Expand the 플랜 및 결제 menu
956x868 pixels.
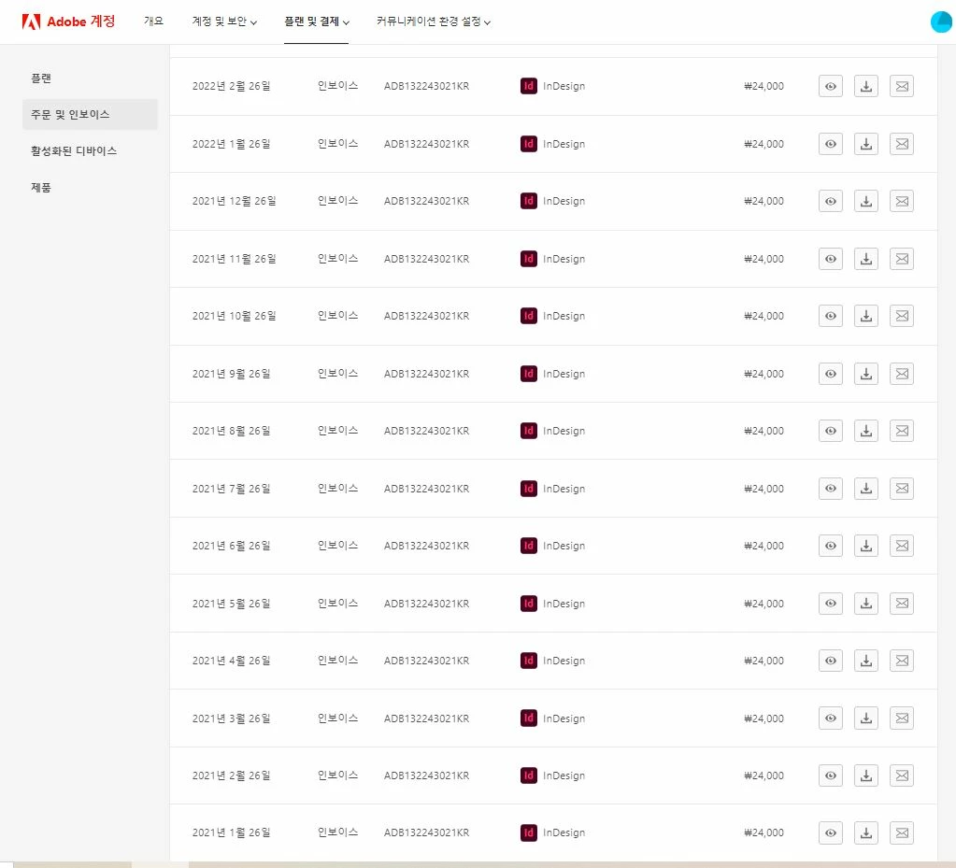[317, 21]
